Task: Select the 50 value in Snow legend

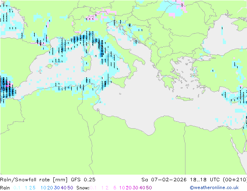Action: [149, 188]
